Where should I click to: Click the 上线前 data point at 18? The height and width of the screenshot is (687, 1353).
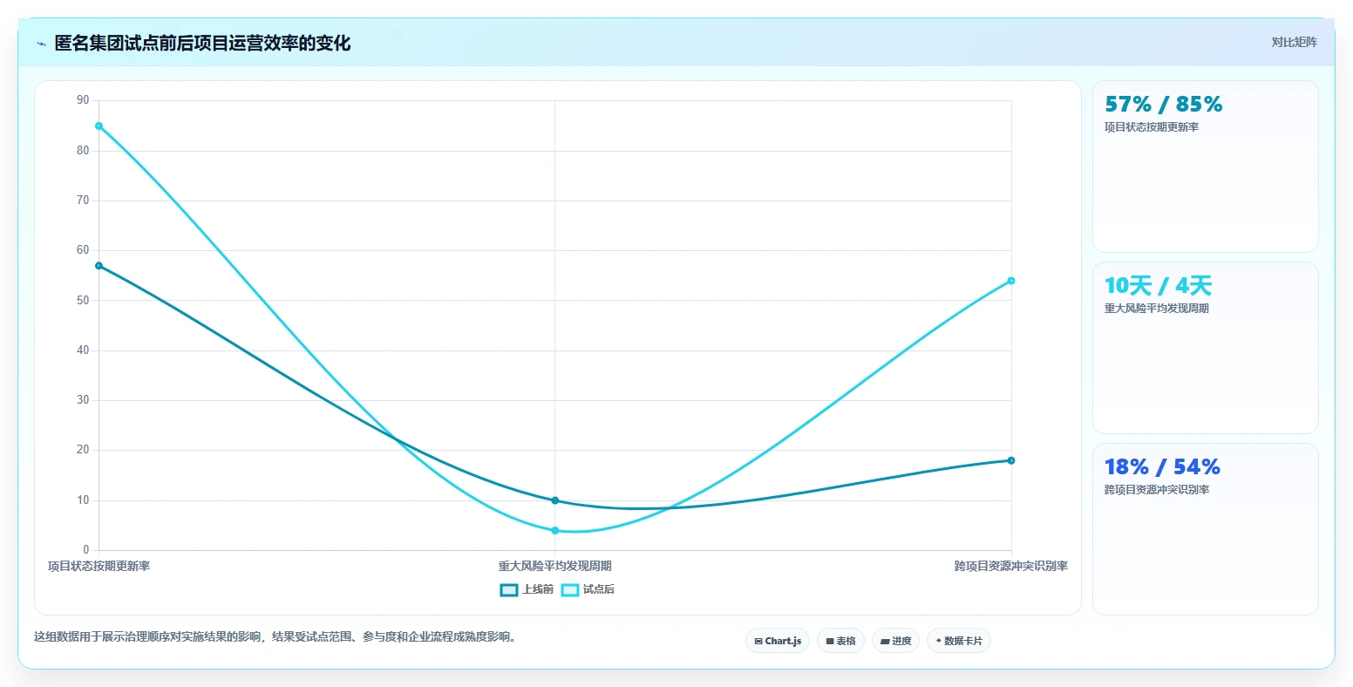1011,460
